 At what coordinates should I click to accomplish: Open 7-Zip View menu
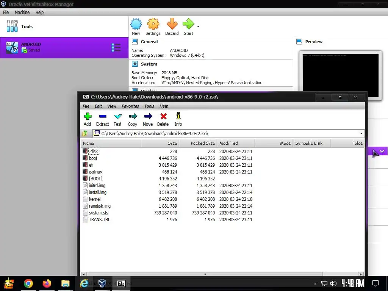pos(112,106)
